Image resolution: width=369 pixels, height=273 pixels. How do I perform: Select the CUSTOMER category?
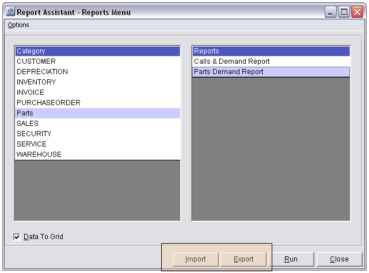click(98, 61)
